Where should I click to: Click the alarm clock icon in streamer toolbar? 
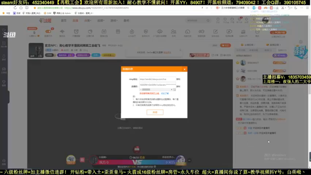tap(76, 31)
